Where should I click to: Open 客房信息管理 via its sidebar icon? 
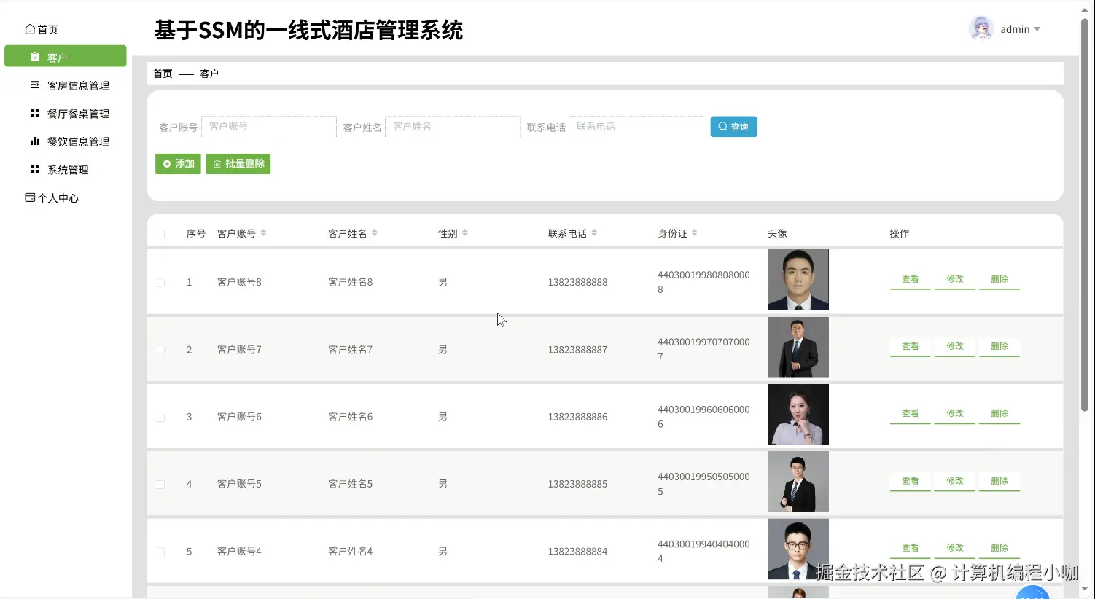(34, 85)
